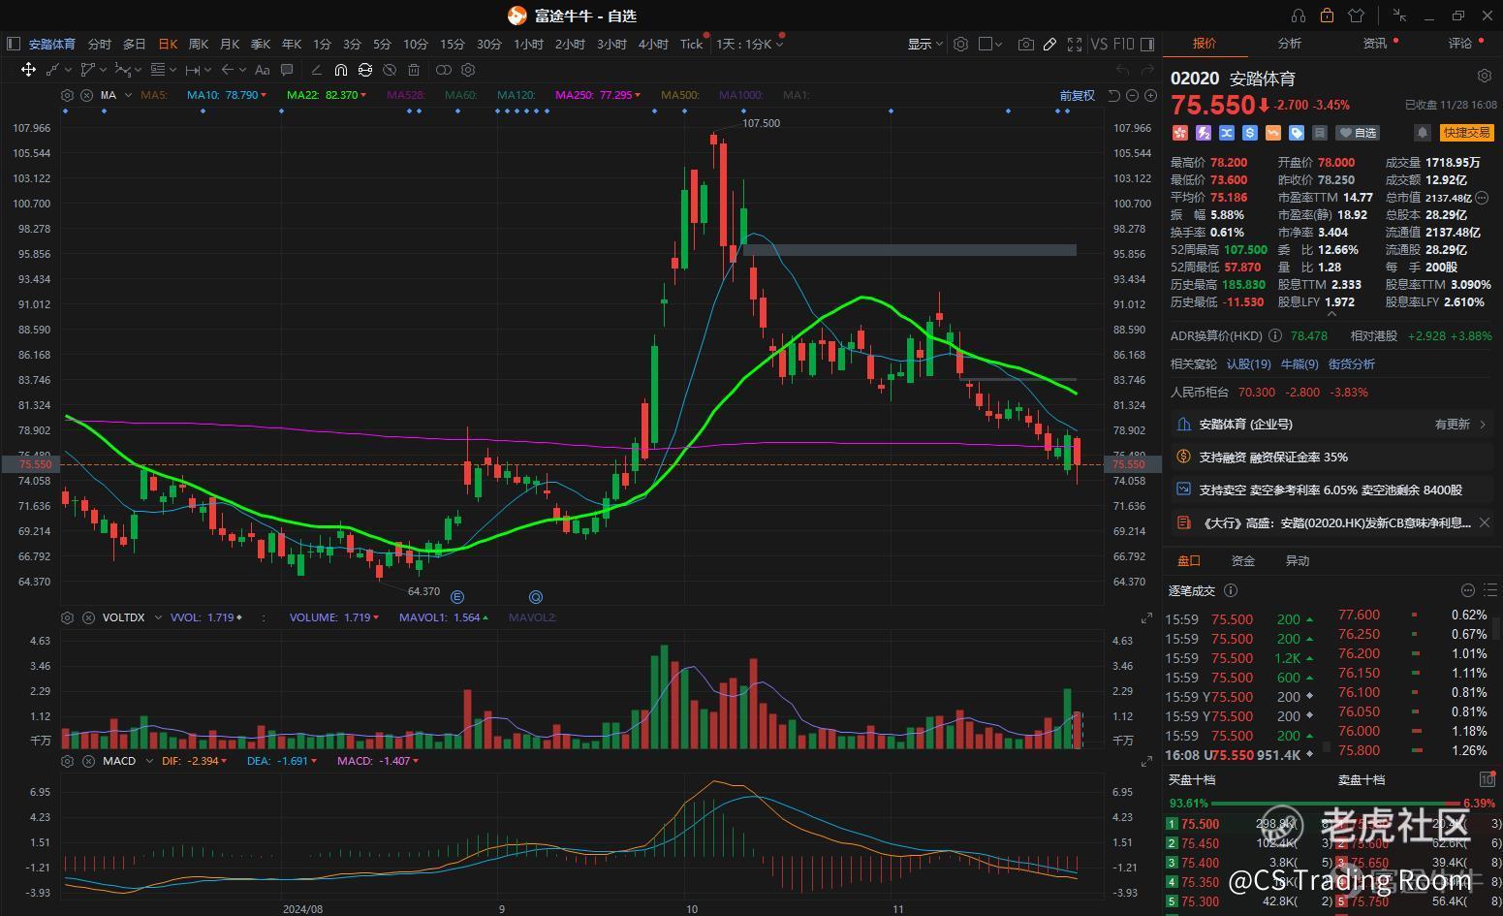Expand the volume sub-chart pane
The image size is (1503, 916).
[1147, 617]
